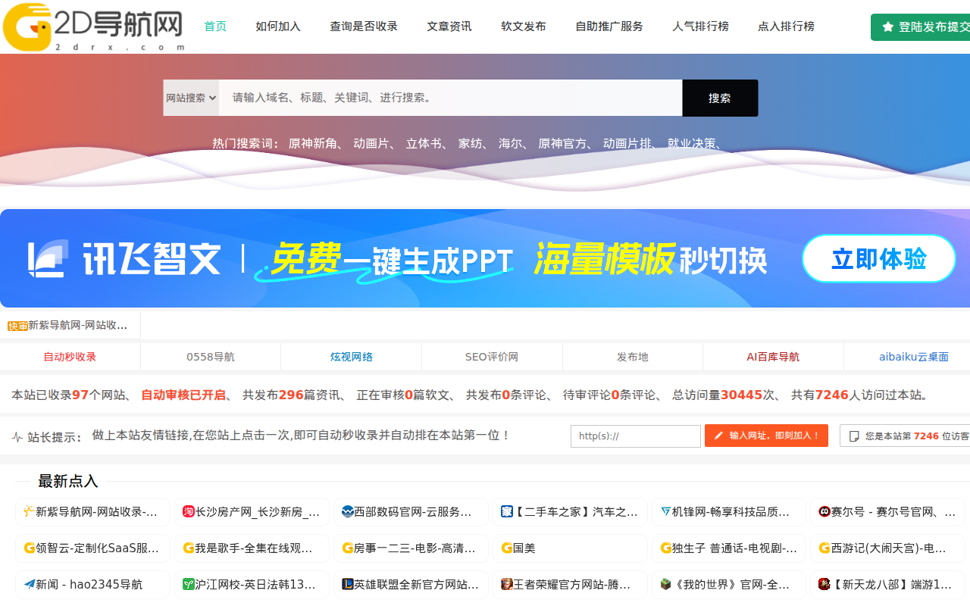This screenshot has width=970, height=606.
Task: Open the 赛尔号 red icon
Action: point(825,512)
